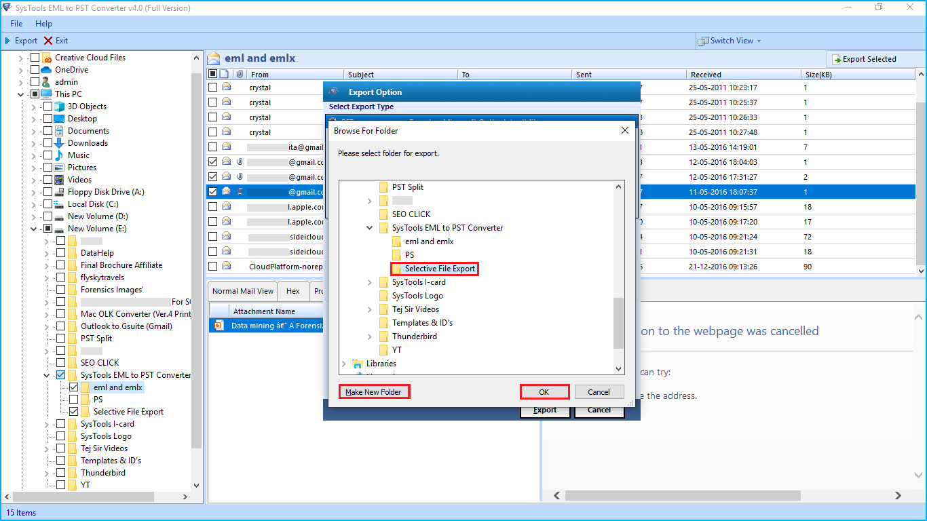Collapse the New Volume (E:) node
The height and width of the screenshot is (521, 927).
34,229
